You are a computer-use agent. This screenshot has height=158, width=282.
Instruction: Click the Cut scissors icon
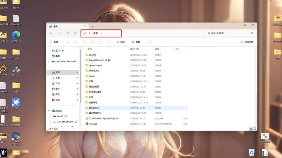pos(68,42)
